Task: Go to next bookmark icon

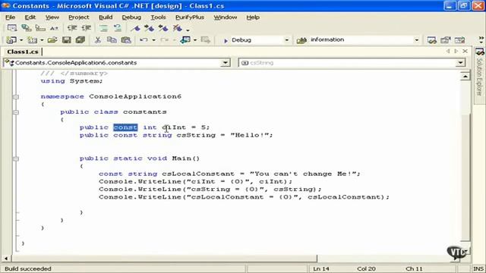Action: [x=150, y=28]
